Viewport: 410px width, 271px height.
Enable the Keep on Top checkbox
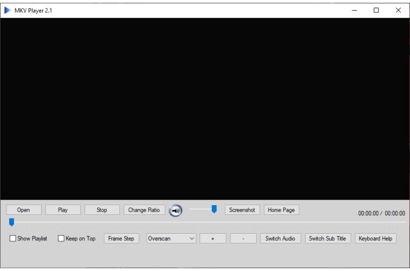[61, 238]
